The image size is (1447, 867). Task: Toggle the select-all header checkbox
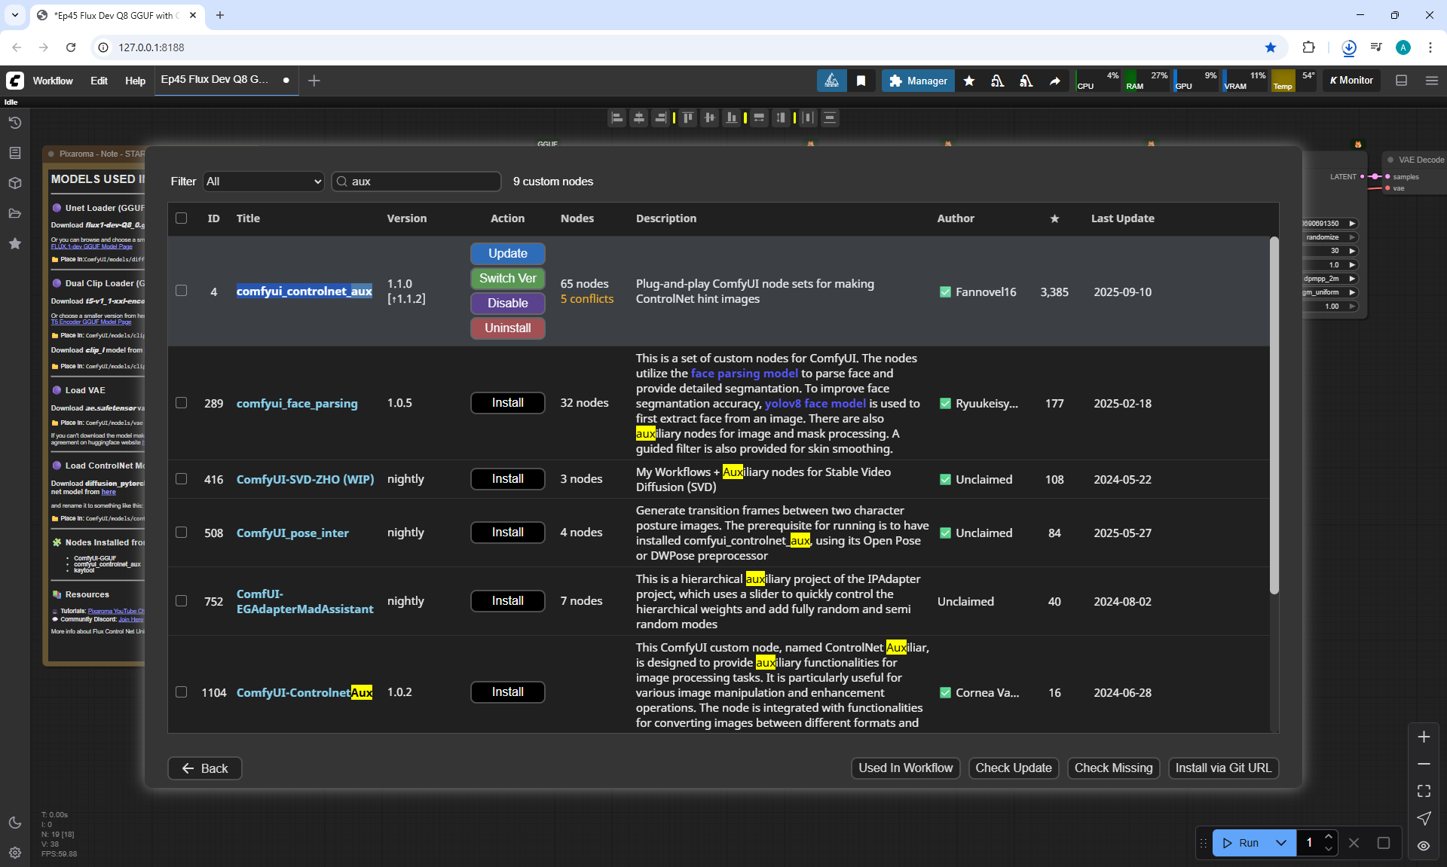[182, 218]
